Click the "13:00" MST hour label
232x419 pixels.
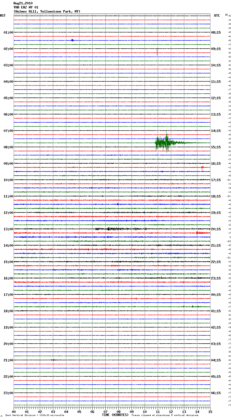pos(8,229)
